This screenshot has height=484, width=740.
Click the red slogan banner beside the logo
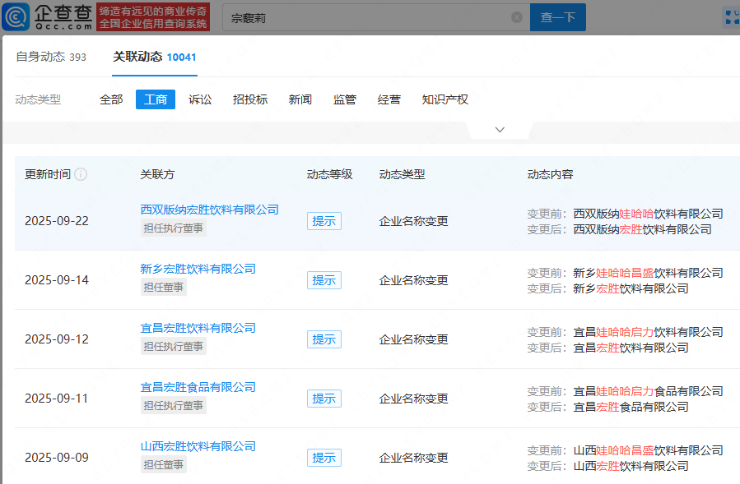tap(152, 17)
